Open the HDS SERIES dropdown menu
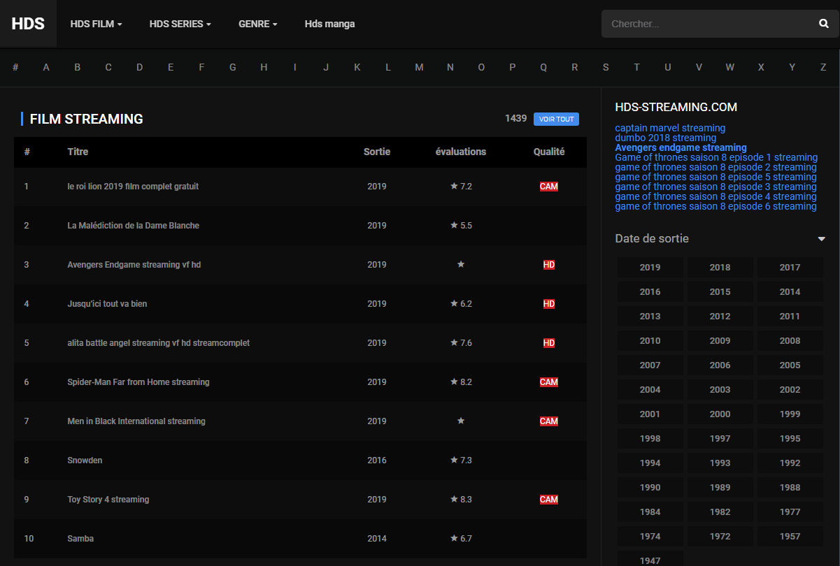The width and height of the screenshot is (840, 566). [x=180, y=24]
